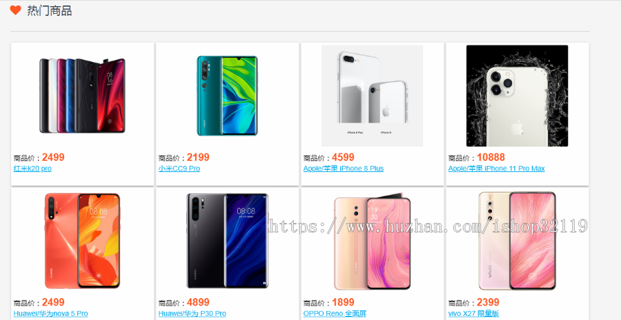Open the vivo X27 限量版 link
The image size is (621, 320).
473,314
